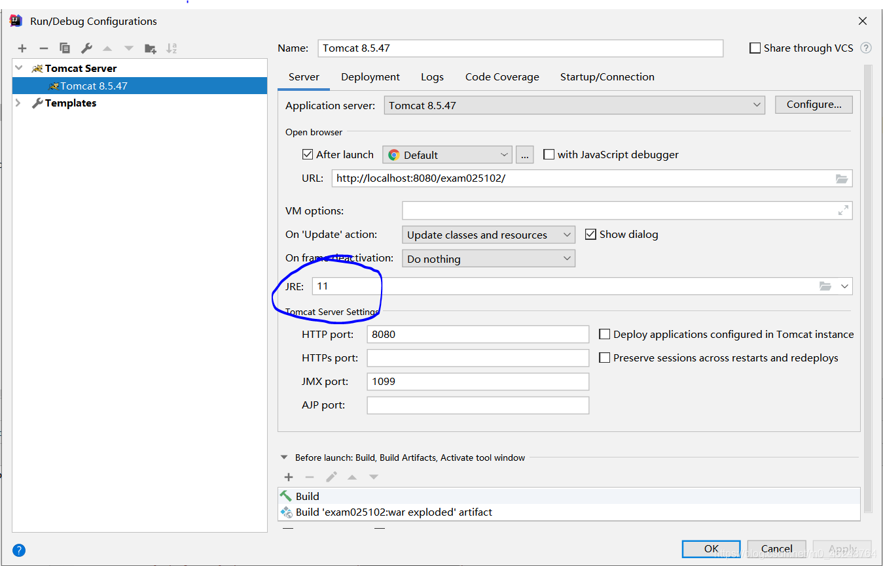Enable Preserve sessions across restarts and redeploys
This screenshot has width=883, height=566.
[x=605, y=358]
